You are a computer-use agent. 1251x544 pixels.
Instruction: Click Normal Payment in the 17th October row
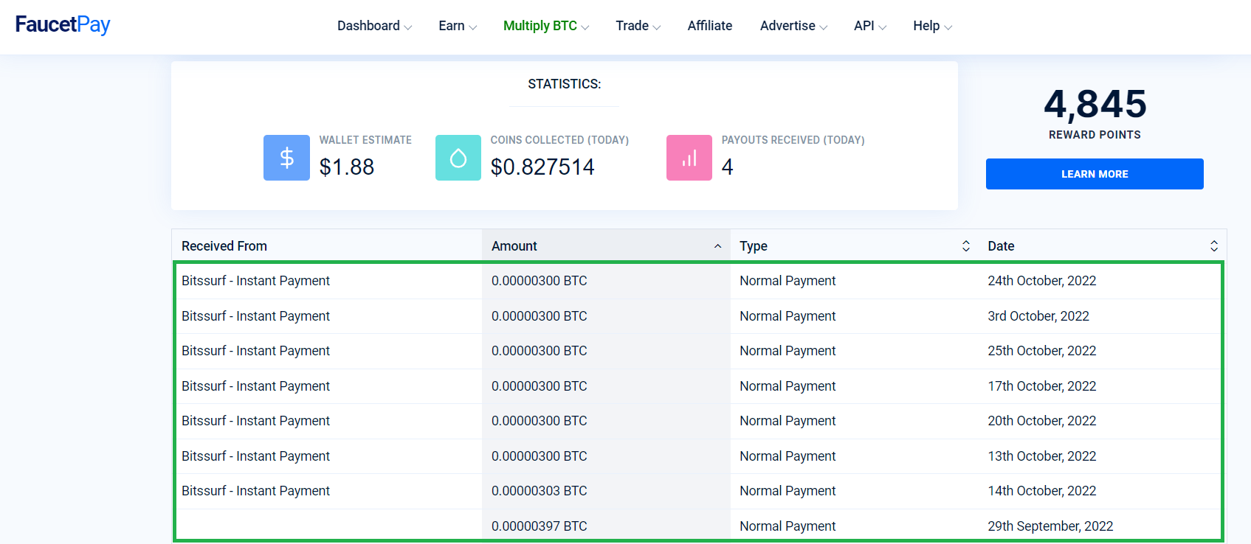click(x=788, y=386)
